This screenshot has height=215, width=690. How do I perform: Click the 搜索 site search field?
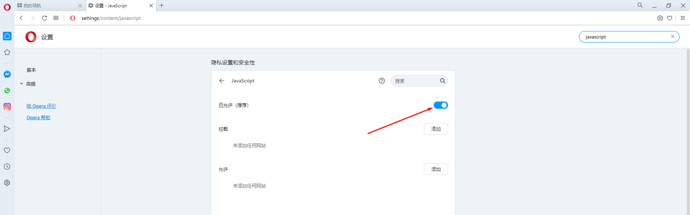coord(415,81)
